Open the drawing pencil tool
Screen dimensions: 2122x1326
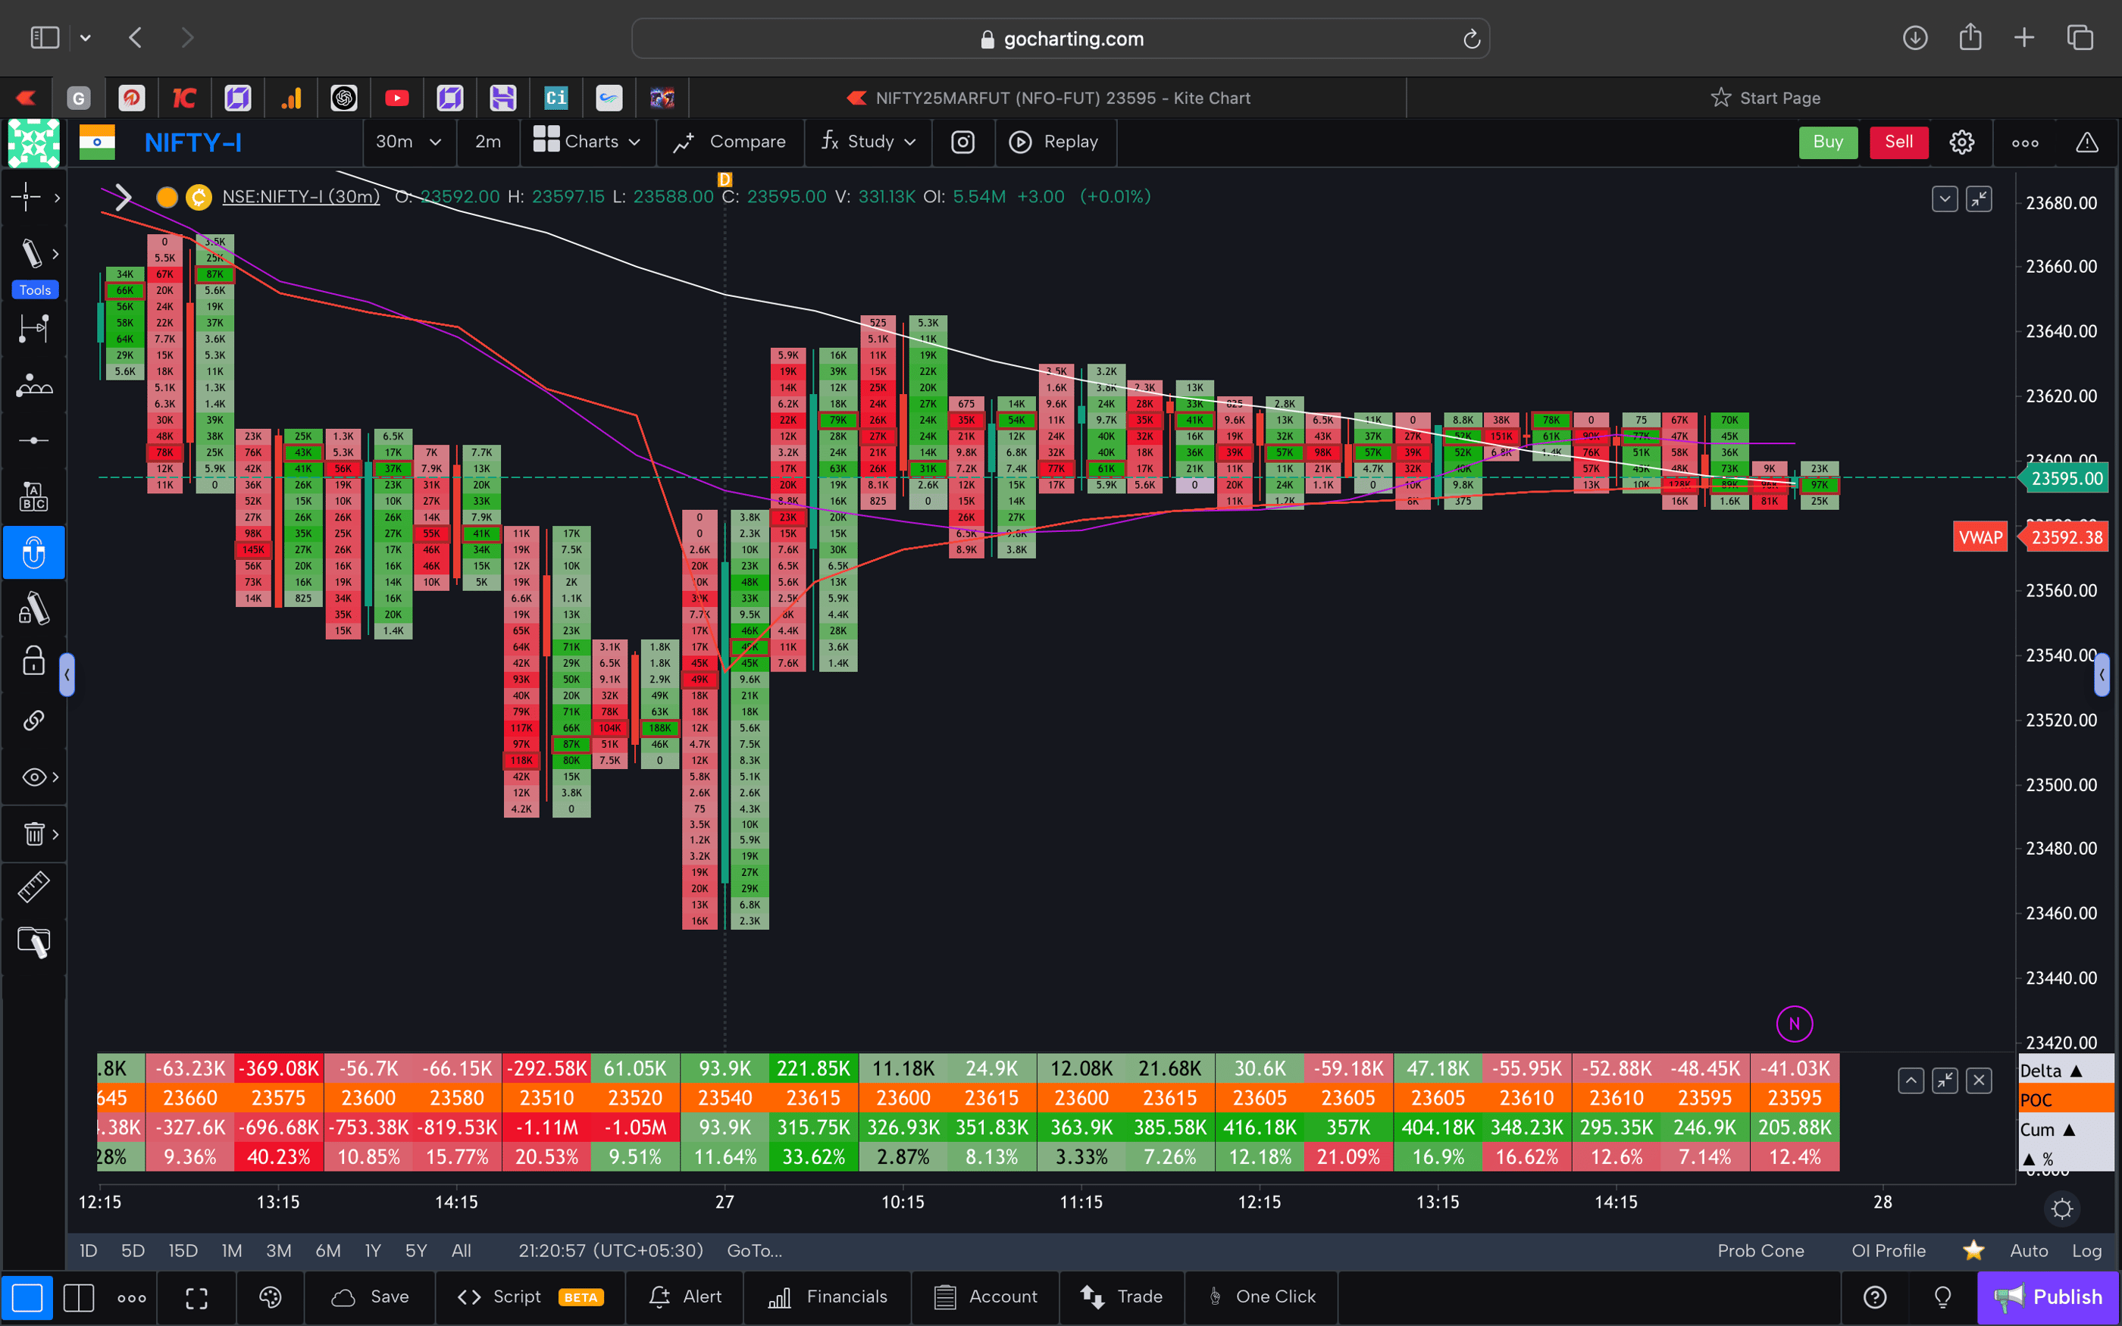33,253
